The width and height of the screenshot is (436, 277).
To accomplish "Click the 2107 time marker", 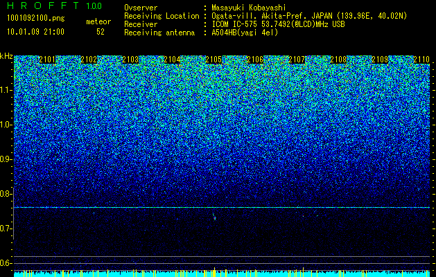I will click(x=297, y=60).
